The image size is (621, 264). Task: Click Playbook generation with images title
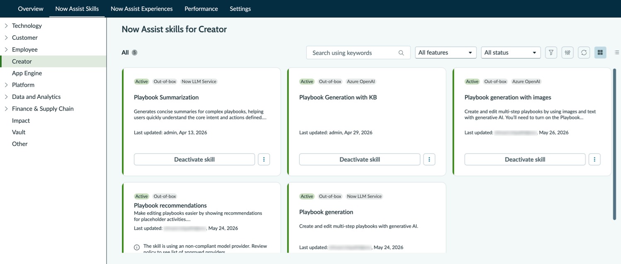[508, 97]
